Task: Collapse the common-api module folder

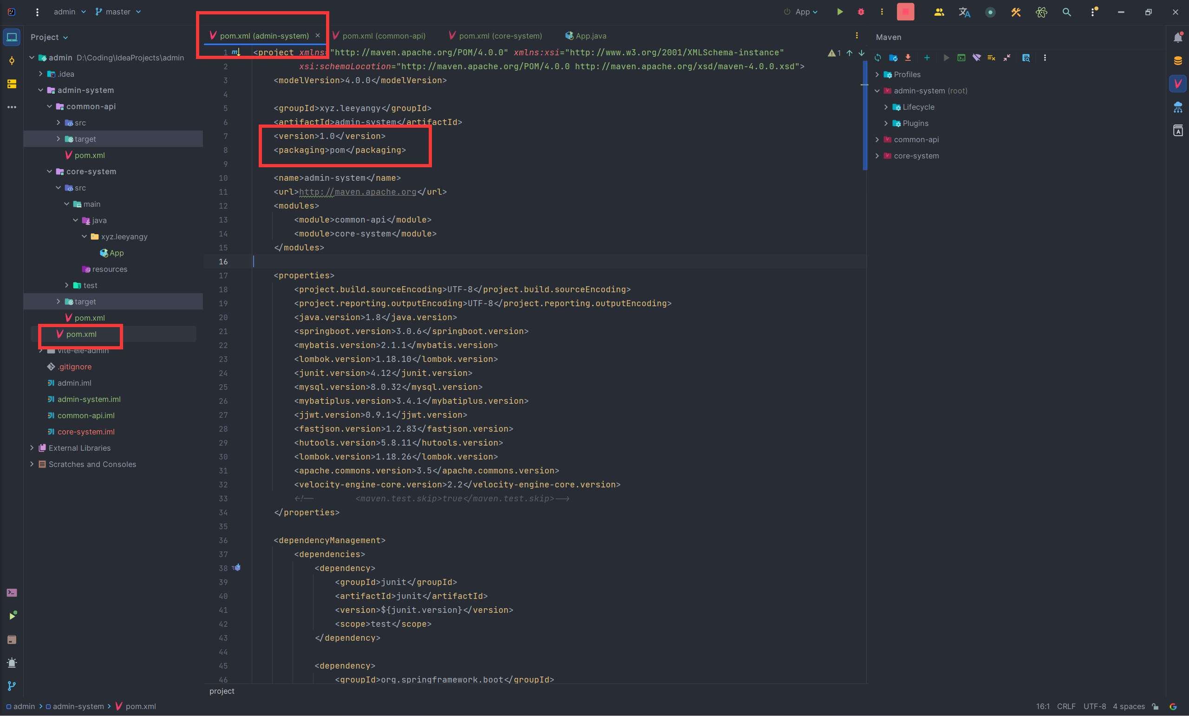Action: coord(50,106)
